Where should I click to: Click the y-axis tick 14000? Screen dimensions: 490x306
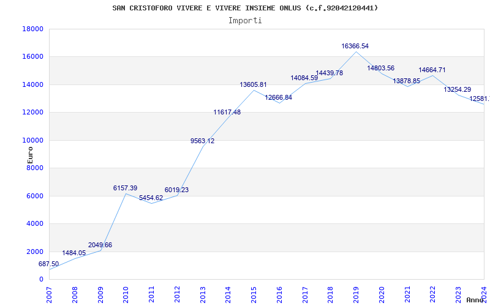(33, 84)
